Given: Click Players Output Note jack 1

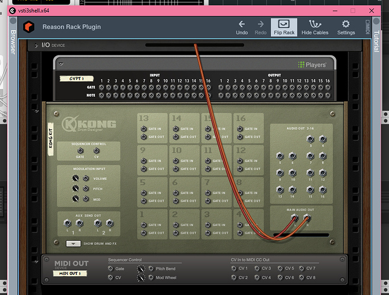Looking at the screenshot, I should [221, 96].
